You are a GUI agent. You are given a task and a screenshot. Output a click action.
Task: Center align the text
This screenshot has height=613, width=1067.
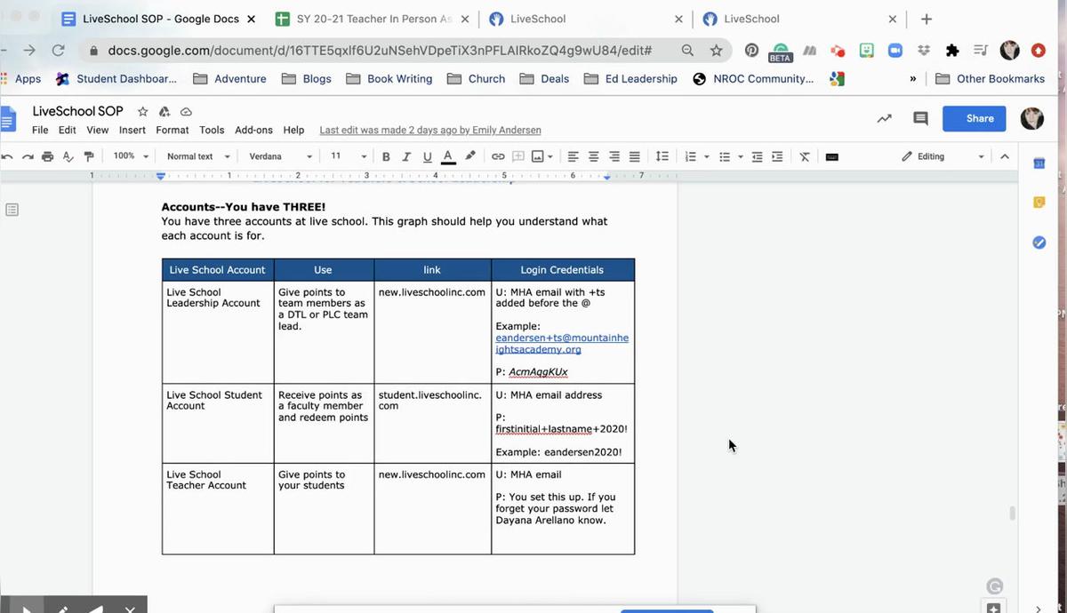pyautogui.click(x=594, y=156)
